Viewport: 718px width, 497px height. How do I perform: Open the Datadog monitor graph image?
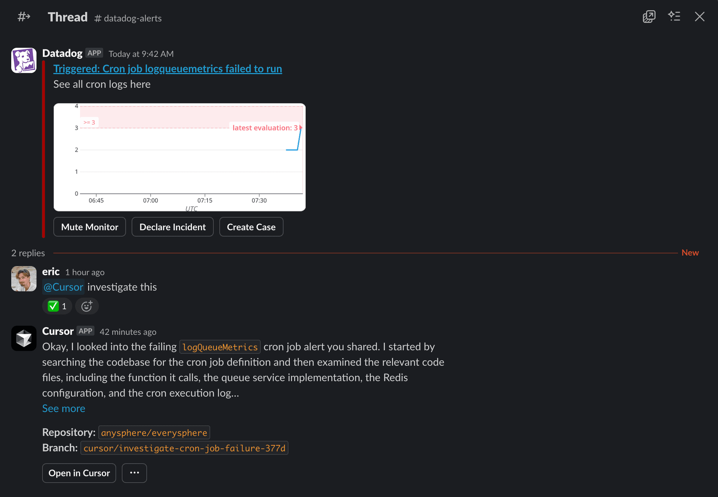(x=179, y=157)
